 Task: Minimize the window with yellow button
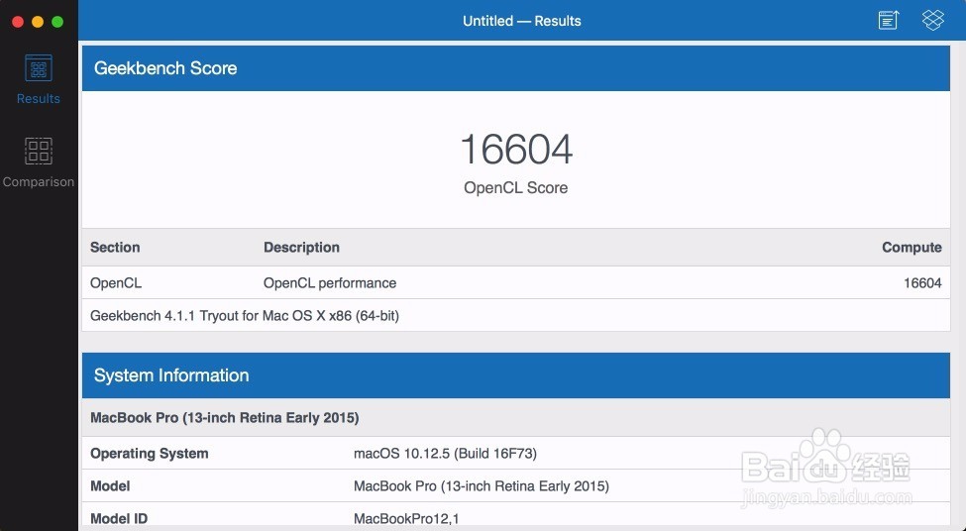pos(38,22)
